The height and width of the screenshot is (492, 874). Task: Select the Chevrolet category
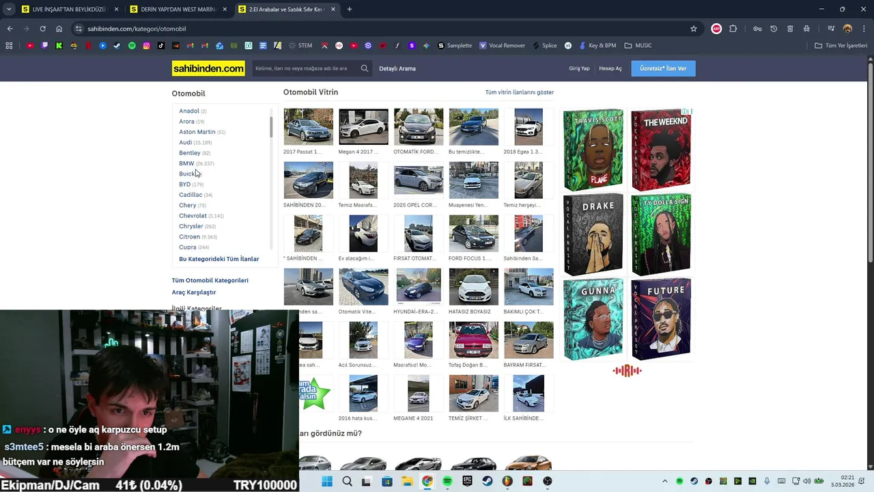(x=193, y=216)
